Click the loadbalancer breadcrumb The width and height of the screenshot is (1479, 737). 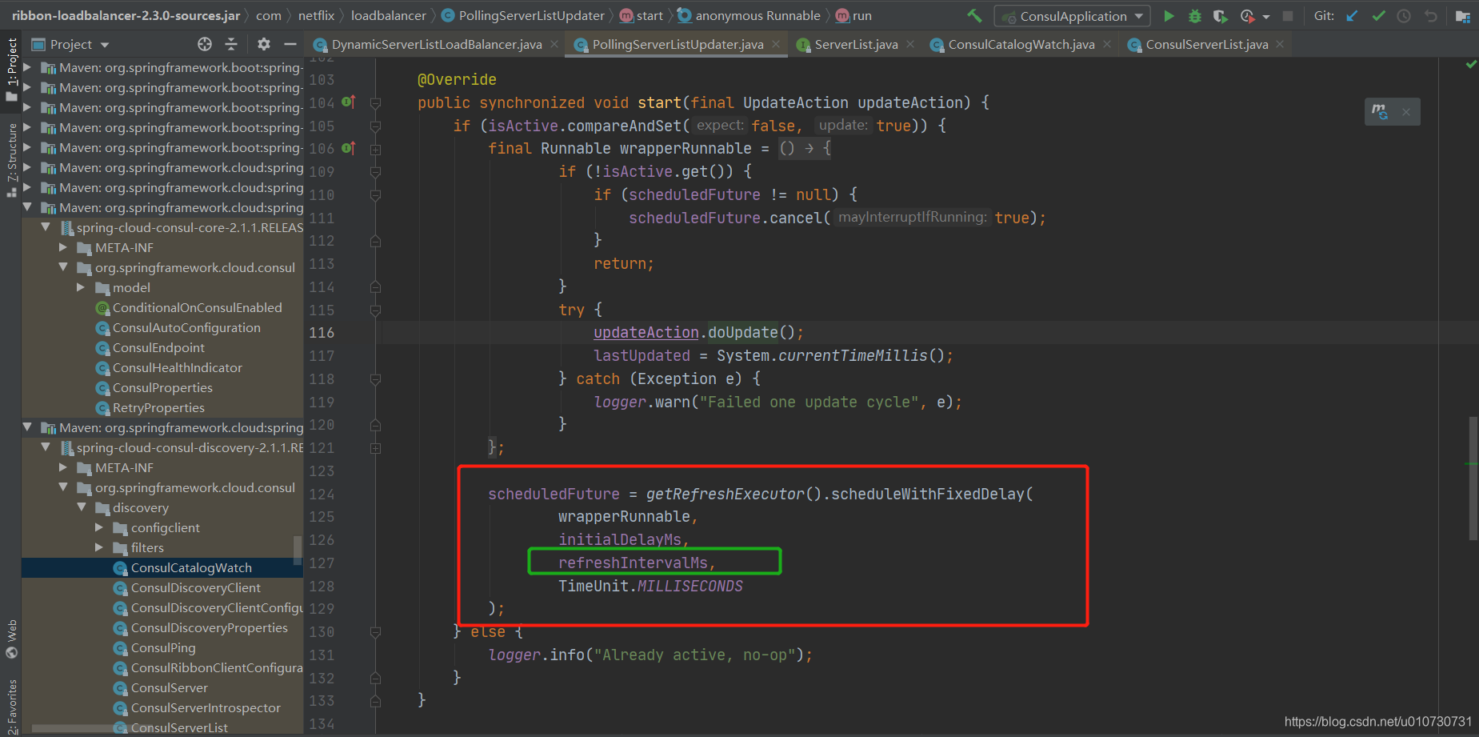tap(388, 16)
